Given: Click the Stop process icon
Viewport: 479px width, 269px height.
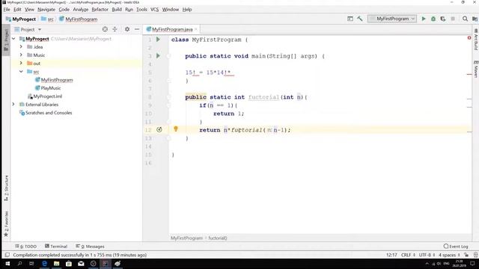Looking at the screenshot, I should (453, 19).
